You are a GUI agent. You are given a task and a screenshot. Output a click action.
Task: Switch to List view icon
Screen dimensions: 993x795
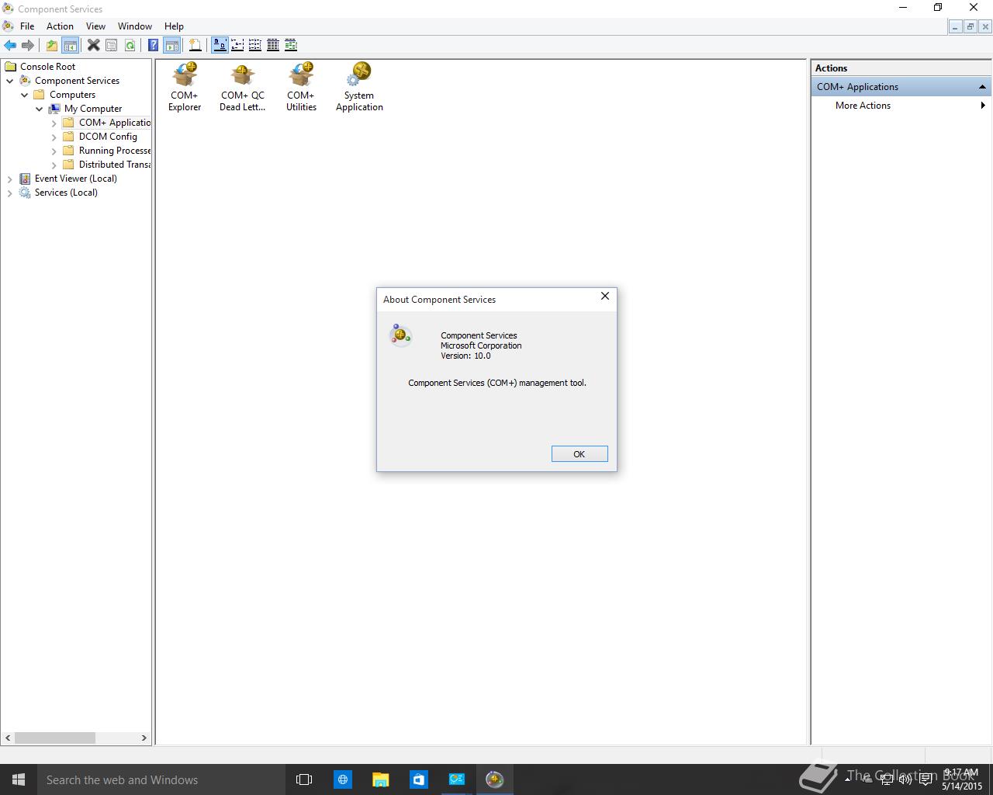pyautogui.click(x=255, y=45)
